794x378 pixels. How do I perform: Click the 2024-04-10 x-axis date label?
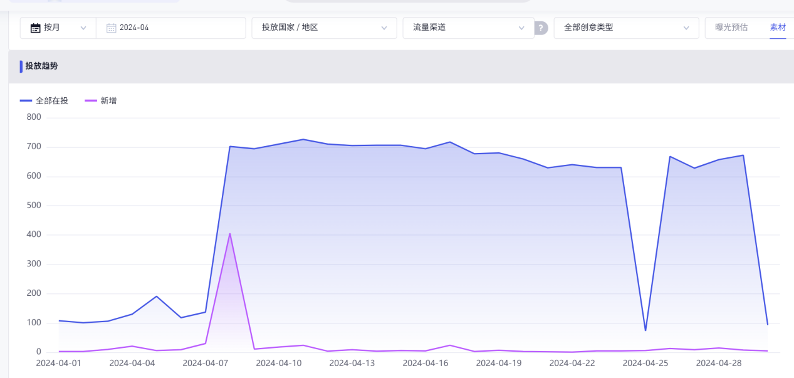tap(279, 363)
